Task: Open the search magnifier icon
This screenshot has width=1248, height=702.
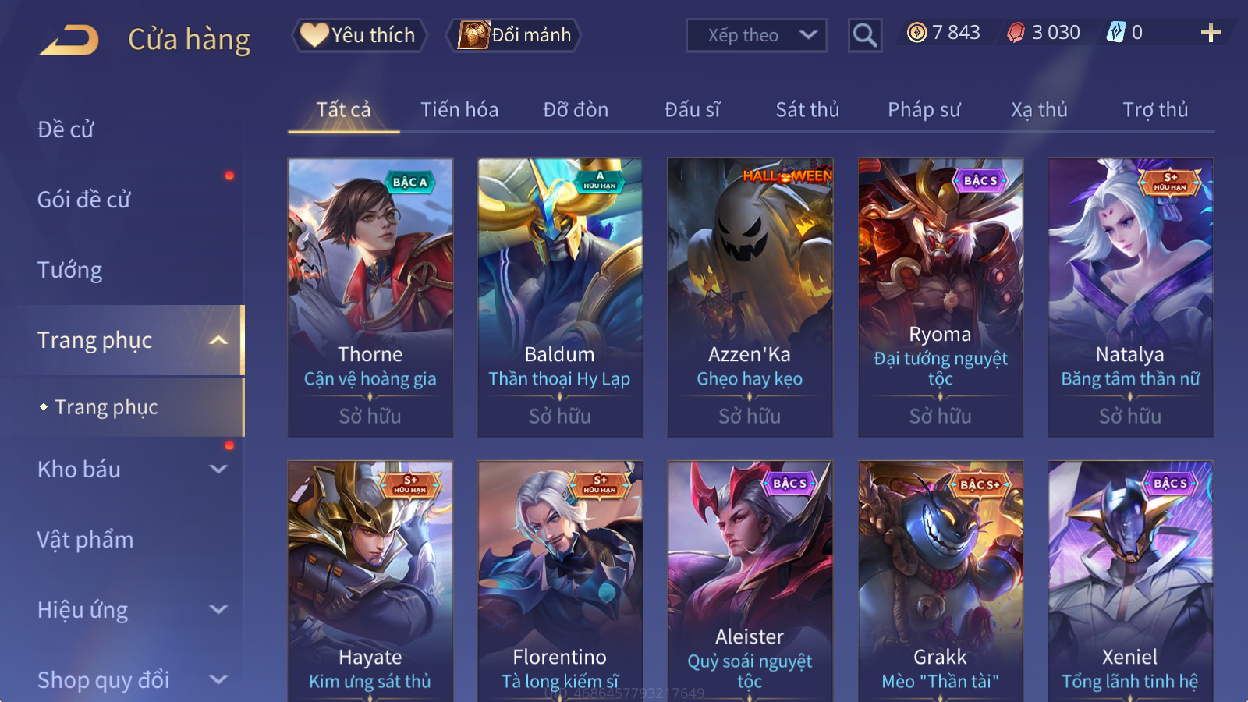Action: coord(864,35)
